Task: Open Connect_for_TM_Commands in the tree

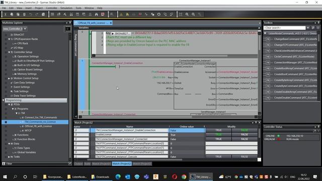Action: tap(41, 118)
